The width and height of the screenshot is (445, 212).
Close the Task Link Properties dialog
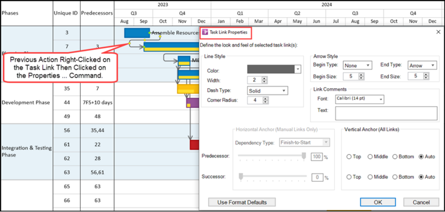click(x=438, y=32)
